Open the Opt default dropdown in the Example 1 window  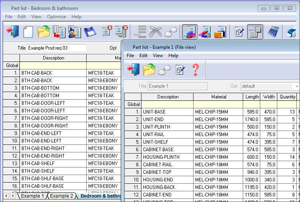(x=297, y=86)
